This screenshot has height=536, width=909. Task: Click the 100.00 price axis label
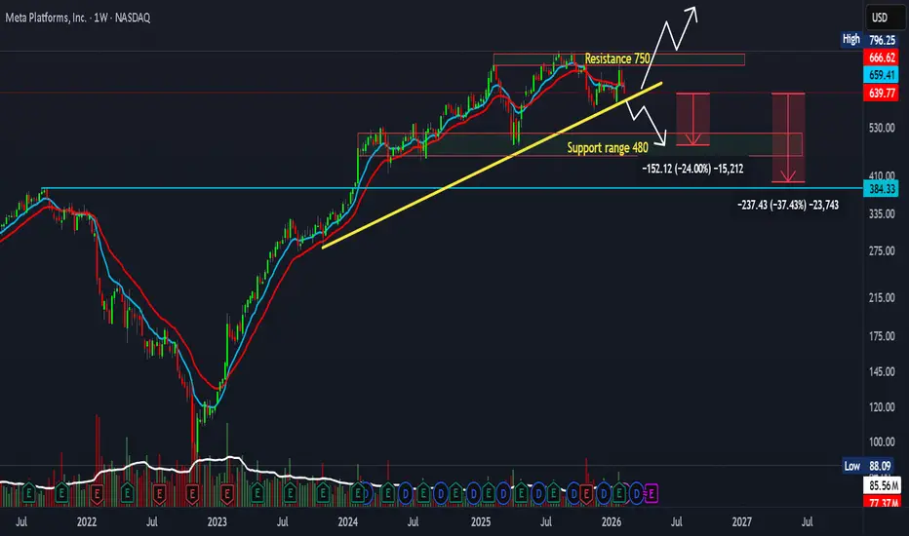click(x=882, y=441)
